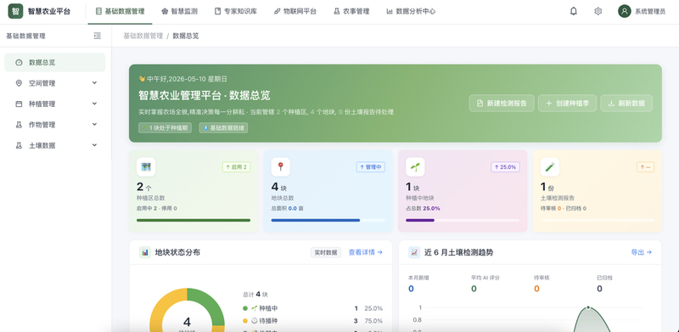Open settings via the gear icon
This screenshot has height=332, width=679.
tap(598, 11)
